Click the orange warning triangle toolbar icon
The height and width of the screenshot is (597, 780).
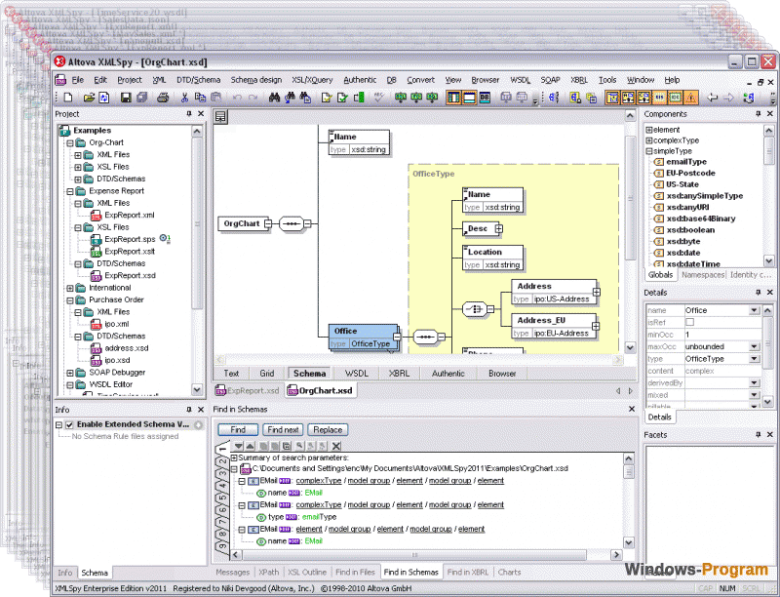click(691, 98)
